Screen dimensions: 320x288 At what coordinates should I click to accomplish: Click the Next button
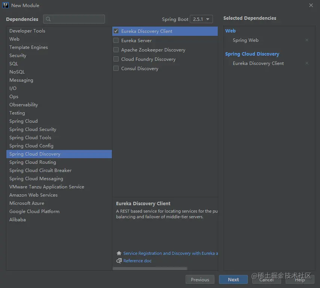pyautogui.click(x=233, y=279)
